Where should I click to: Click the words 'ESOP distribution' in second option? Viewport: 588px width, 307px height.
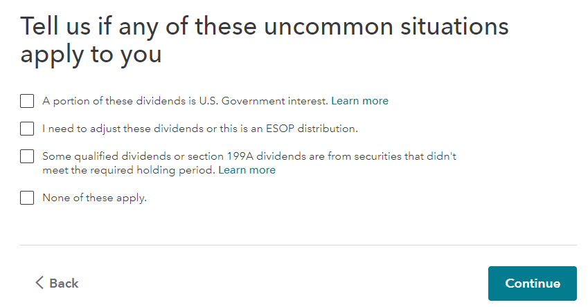coord(312,129)
